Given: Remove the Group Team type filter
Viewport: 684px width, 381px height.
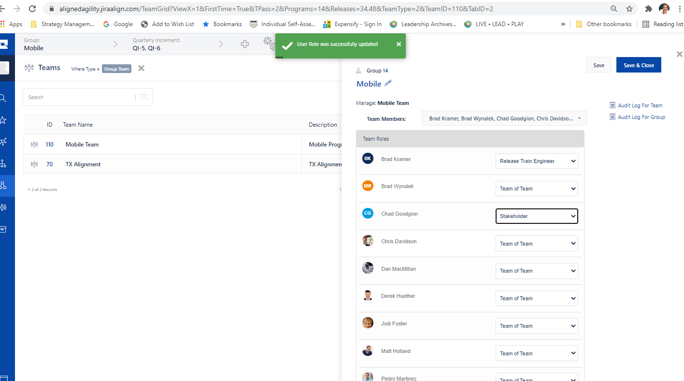Looking at the screenshot, I should pos(141,68).
